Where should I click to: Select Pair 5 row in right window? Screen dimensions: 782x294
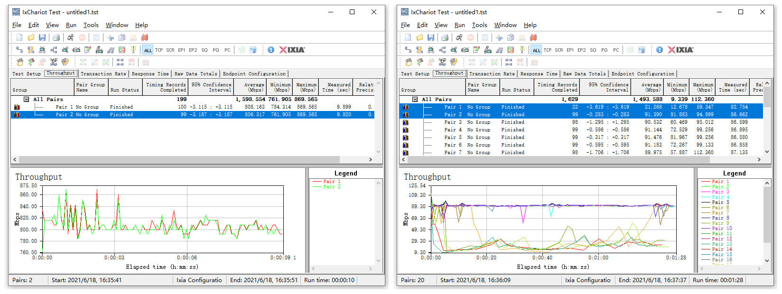[581, 138]
